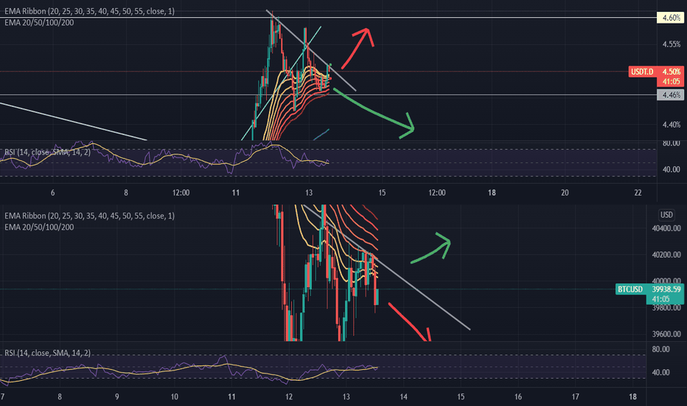Click date label 17 on BTCUSD time axis

575,397
